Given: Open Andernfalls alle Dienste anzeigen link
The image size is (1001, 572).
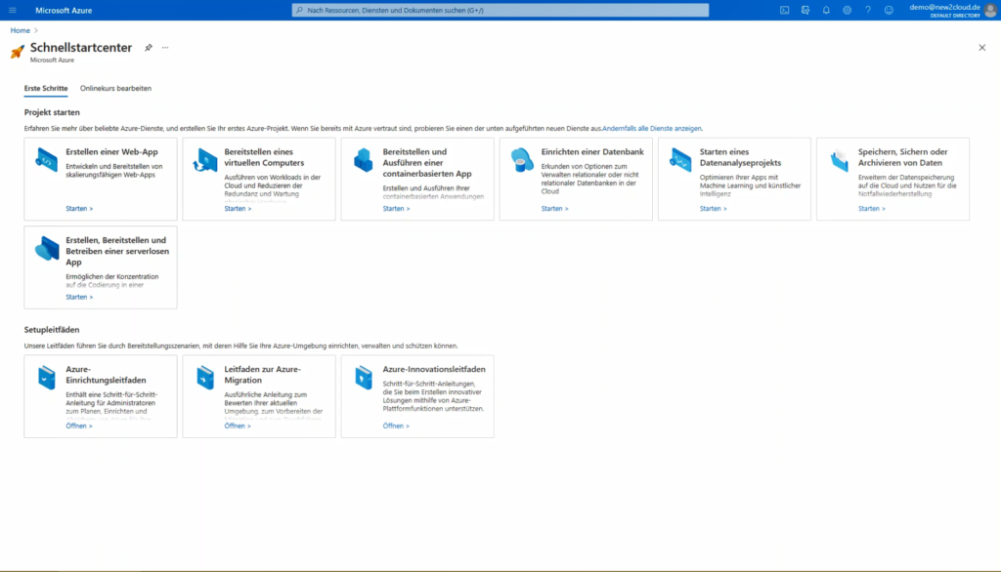Looking at the screenshot, I should tap(652, 128).
